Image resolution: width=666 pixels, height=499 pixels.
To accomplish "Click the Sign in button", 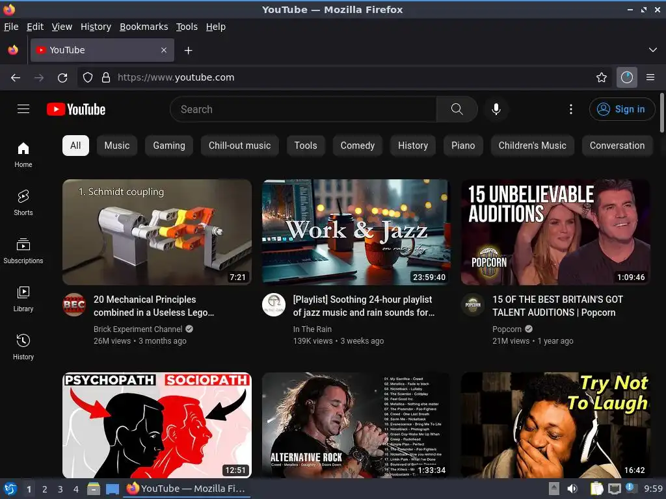I will (622, 109).
